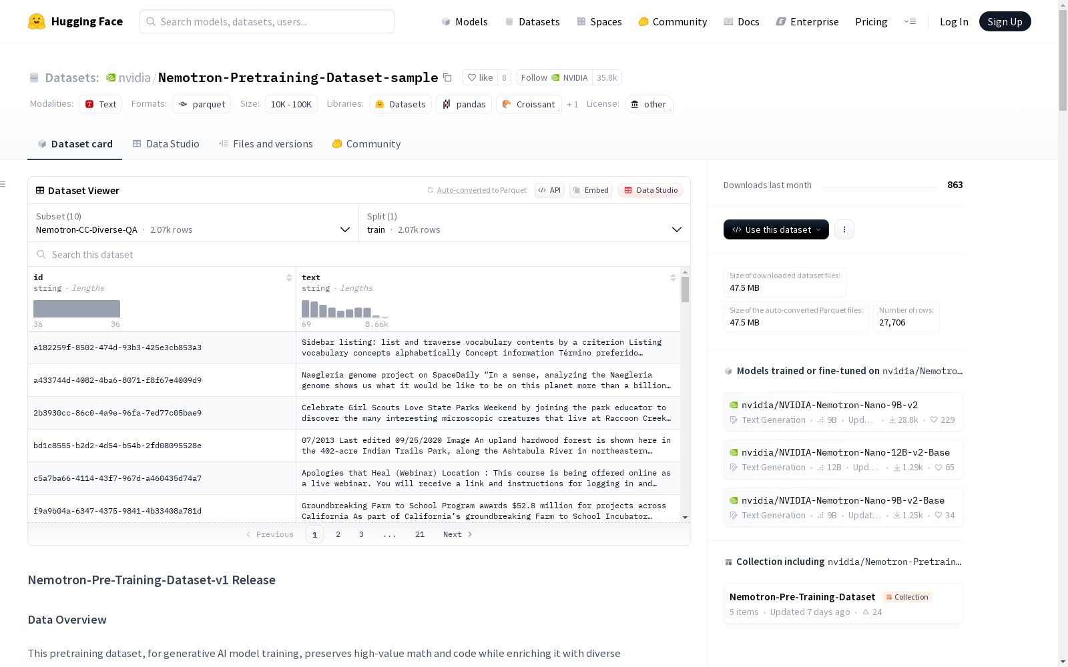The image size is (1068, 667).
Task: Open NVIDIA-Nemotron-Nano-9B-v2 model card
Action: coord(843,412)
